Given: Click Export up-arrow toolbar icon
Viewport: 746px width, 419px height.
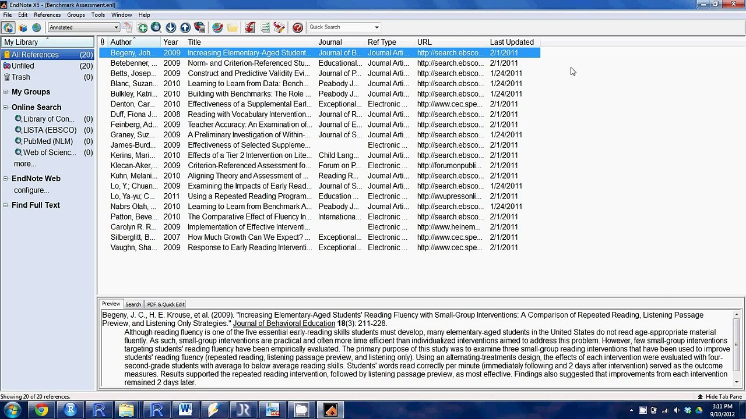Looking at the screenshot, I should (185, 27).
